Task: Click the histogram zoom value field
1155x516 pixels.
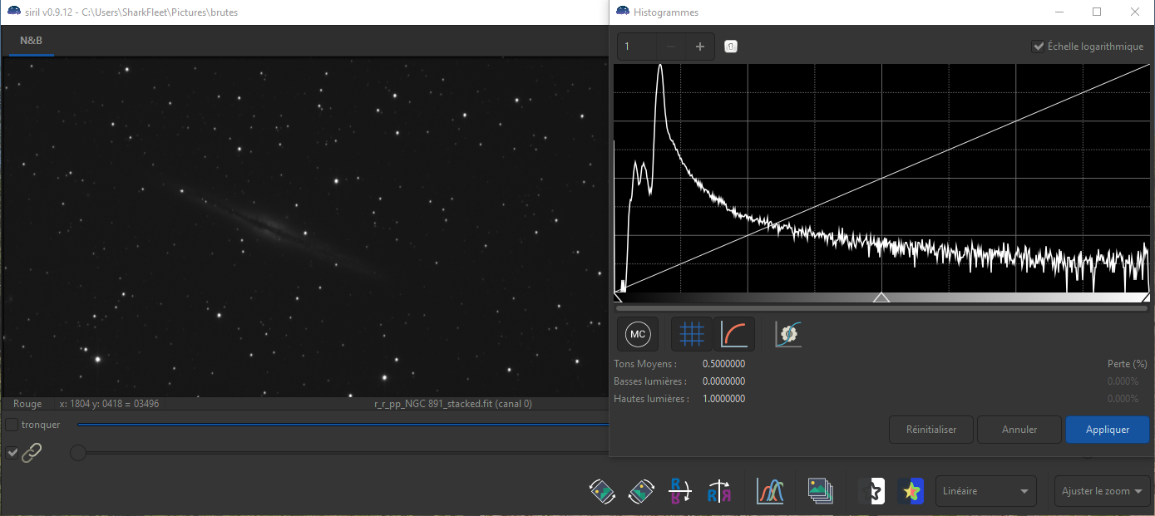Action: 637,47
